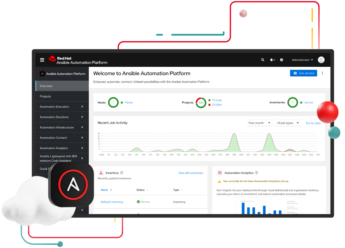Click the user avatar in the top right
The width and height of the screenshot is (345, 248).
(321, 59)
